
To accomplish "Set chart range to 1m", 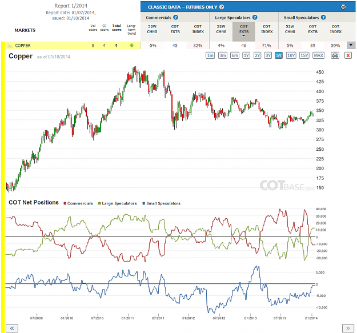I will click(x=210, y=55).
